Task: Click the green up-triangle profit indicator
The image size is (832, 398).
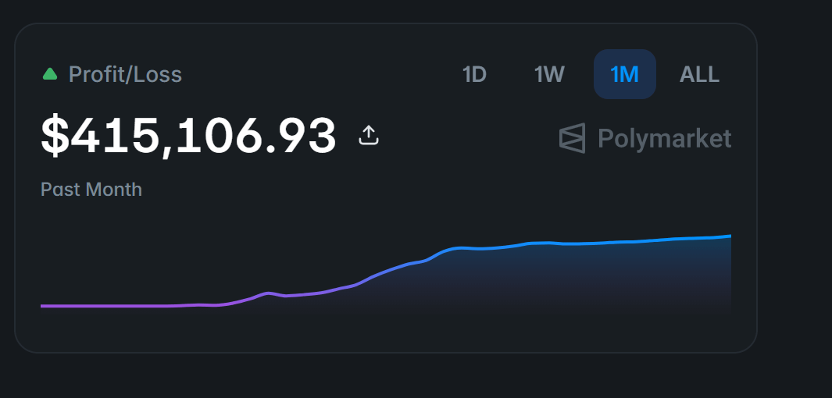Action: [50, 74]
